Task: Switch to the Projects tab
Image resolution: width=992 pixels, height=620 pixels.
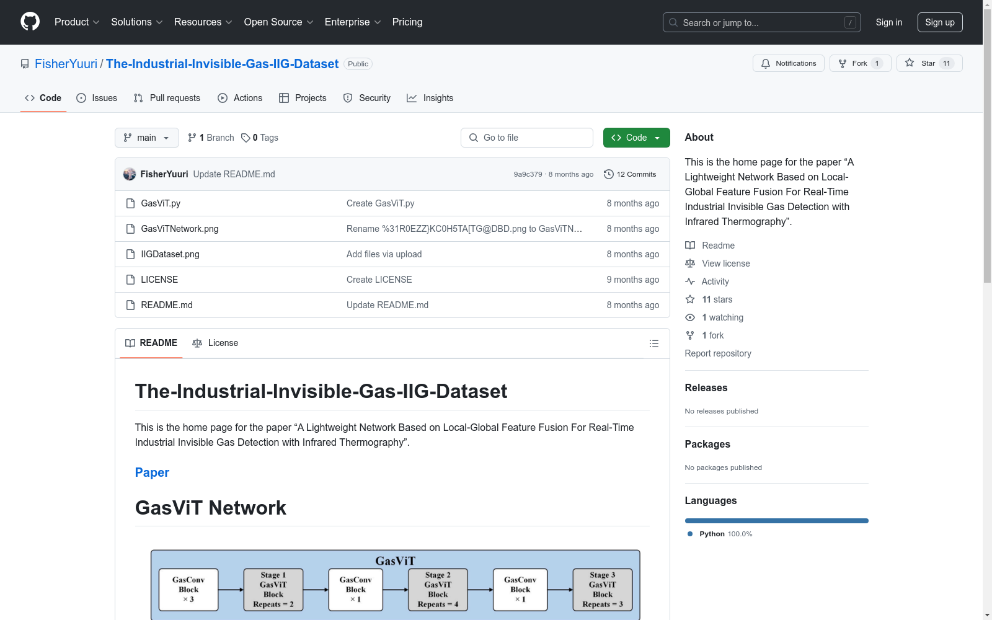Action: 303,98
